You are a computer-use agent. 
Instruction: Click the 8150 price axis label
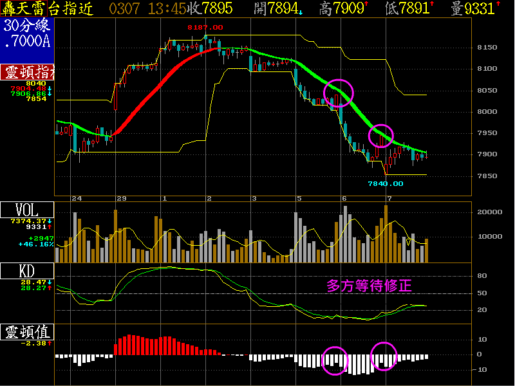click(489, 48)
